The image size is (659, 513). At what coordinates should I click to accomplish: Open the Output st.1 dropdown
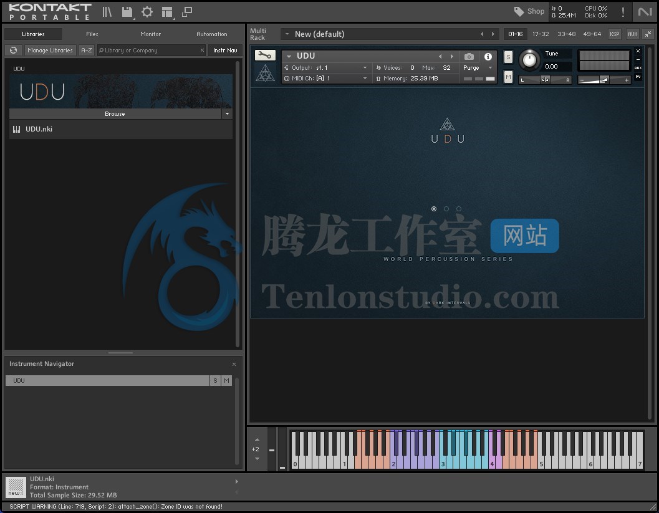tap(326, 68)
